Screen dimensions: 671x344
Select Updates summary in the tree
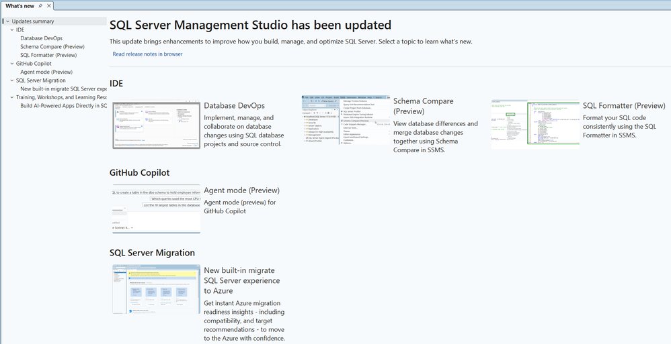(33, 21)
